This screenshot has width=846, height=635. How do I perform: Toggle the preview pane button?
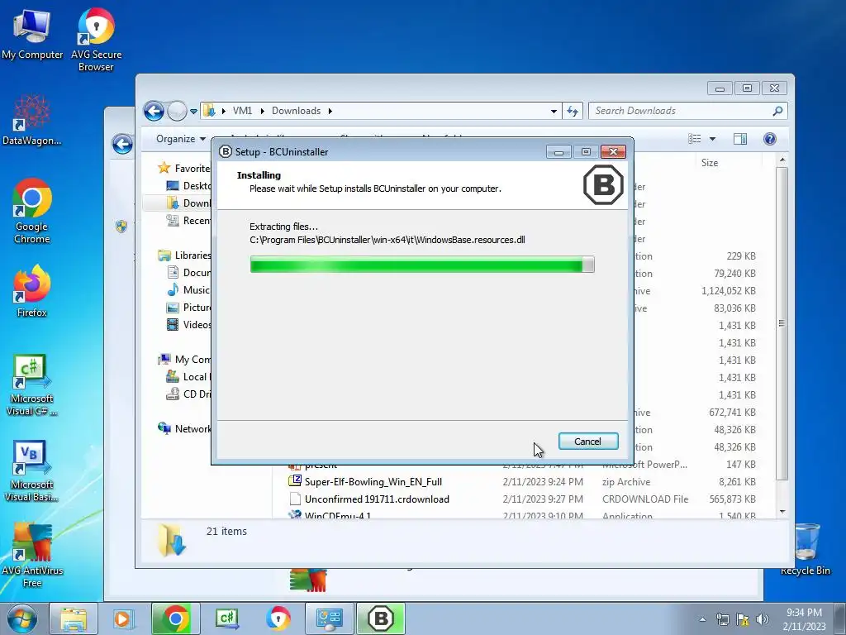(740, 139)
